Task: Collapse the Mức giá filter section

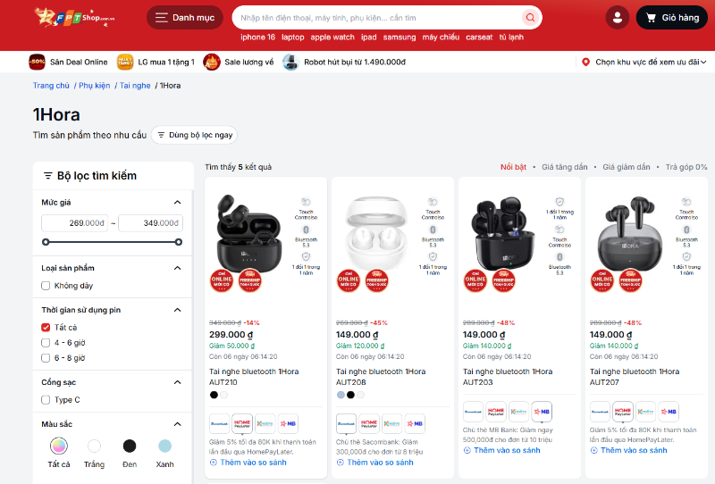Action: tap(177, 203)
